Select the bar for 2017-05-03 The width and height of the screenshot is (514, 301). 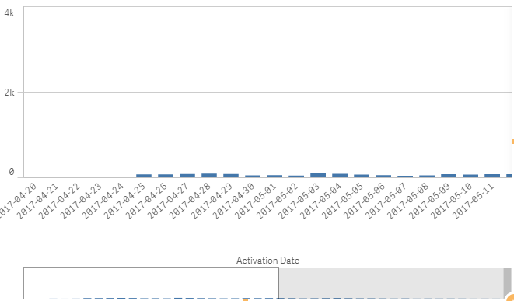click(x=318, y=176)
